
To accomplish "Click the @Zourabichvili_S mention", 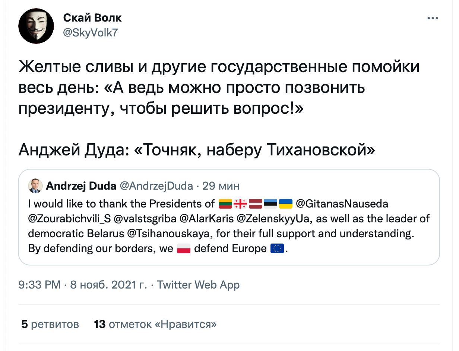I will (68, 219).
